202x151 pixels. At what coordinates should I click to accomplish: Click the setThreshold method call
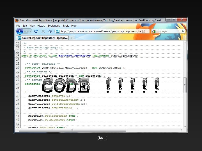click(62, 108)
